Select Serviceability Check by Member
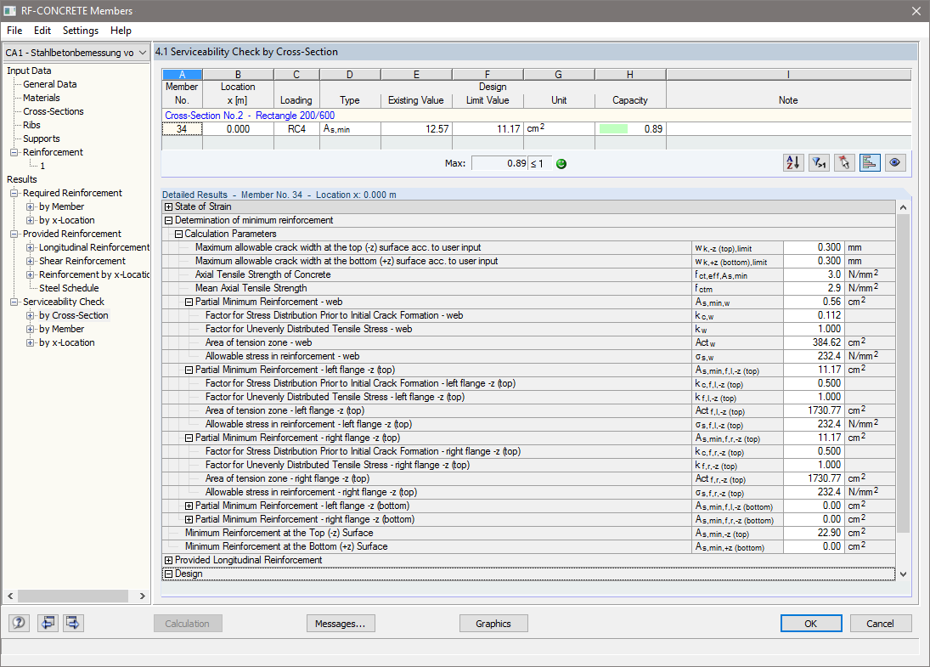The height and width of the screenshot is (667, 930). pos(62,330)
